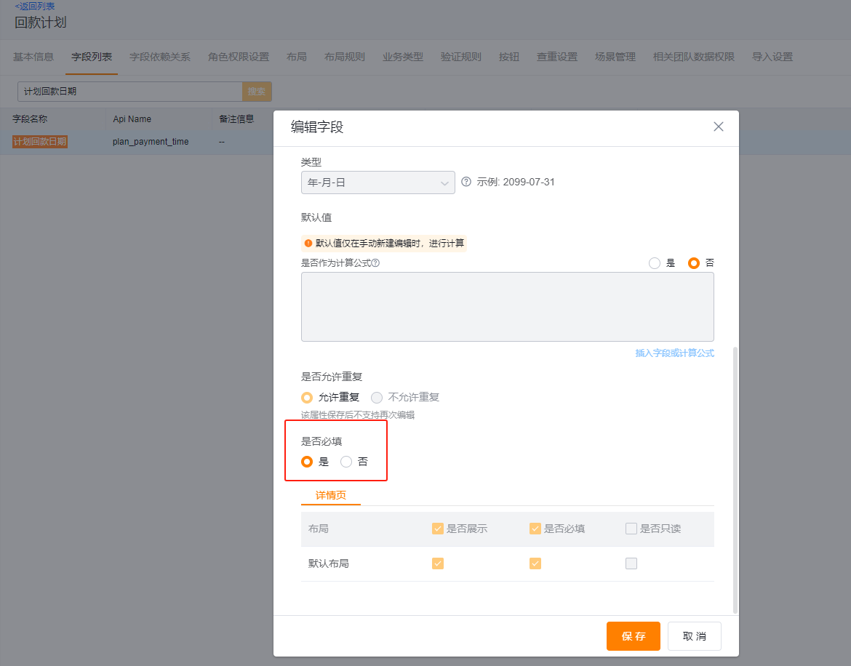Screen dimensions: 851x666
Task: Click the help icon next to 是否作为计算公式
Action: (375, 263)
